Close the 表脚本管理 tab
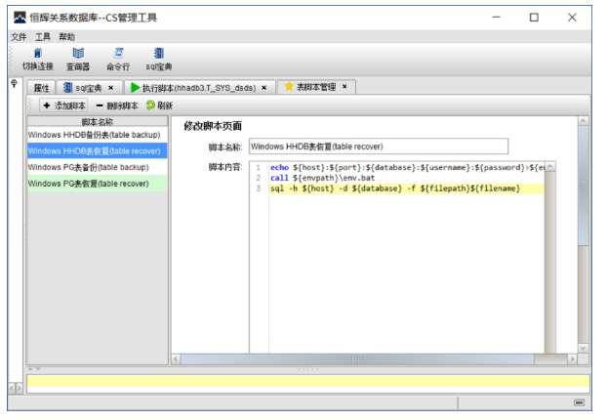 tap(344, 86)
